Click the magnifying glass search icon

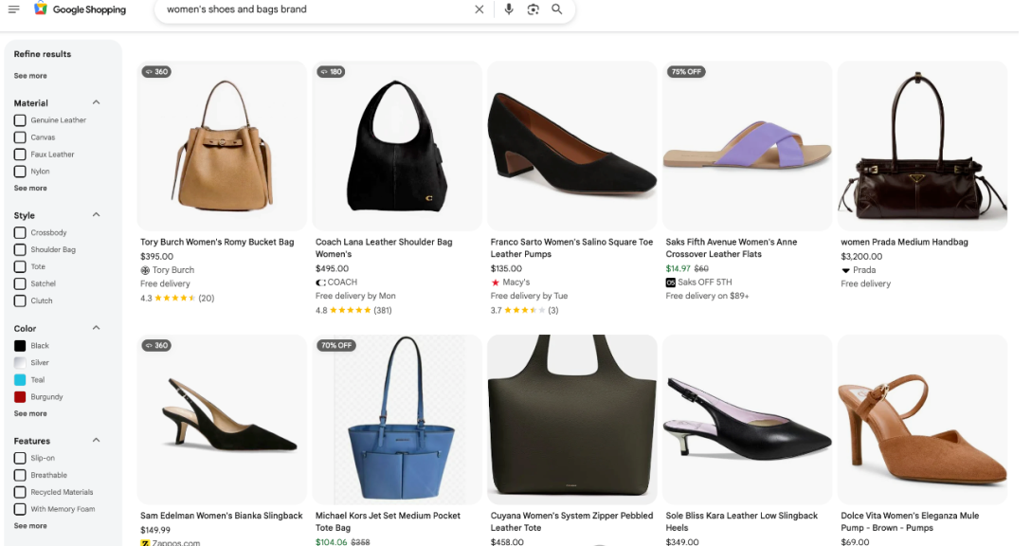click(557, 9)
